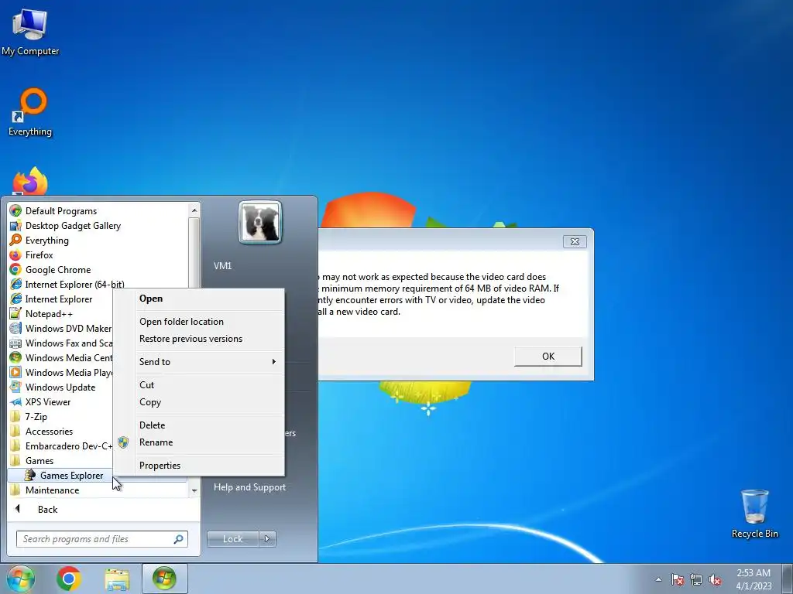793x594 pixels.
Task: Expand the Embarcadero Dev-C++ folder
Action: 60,445
